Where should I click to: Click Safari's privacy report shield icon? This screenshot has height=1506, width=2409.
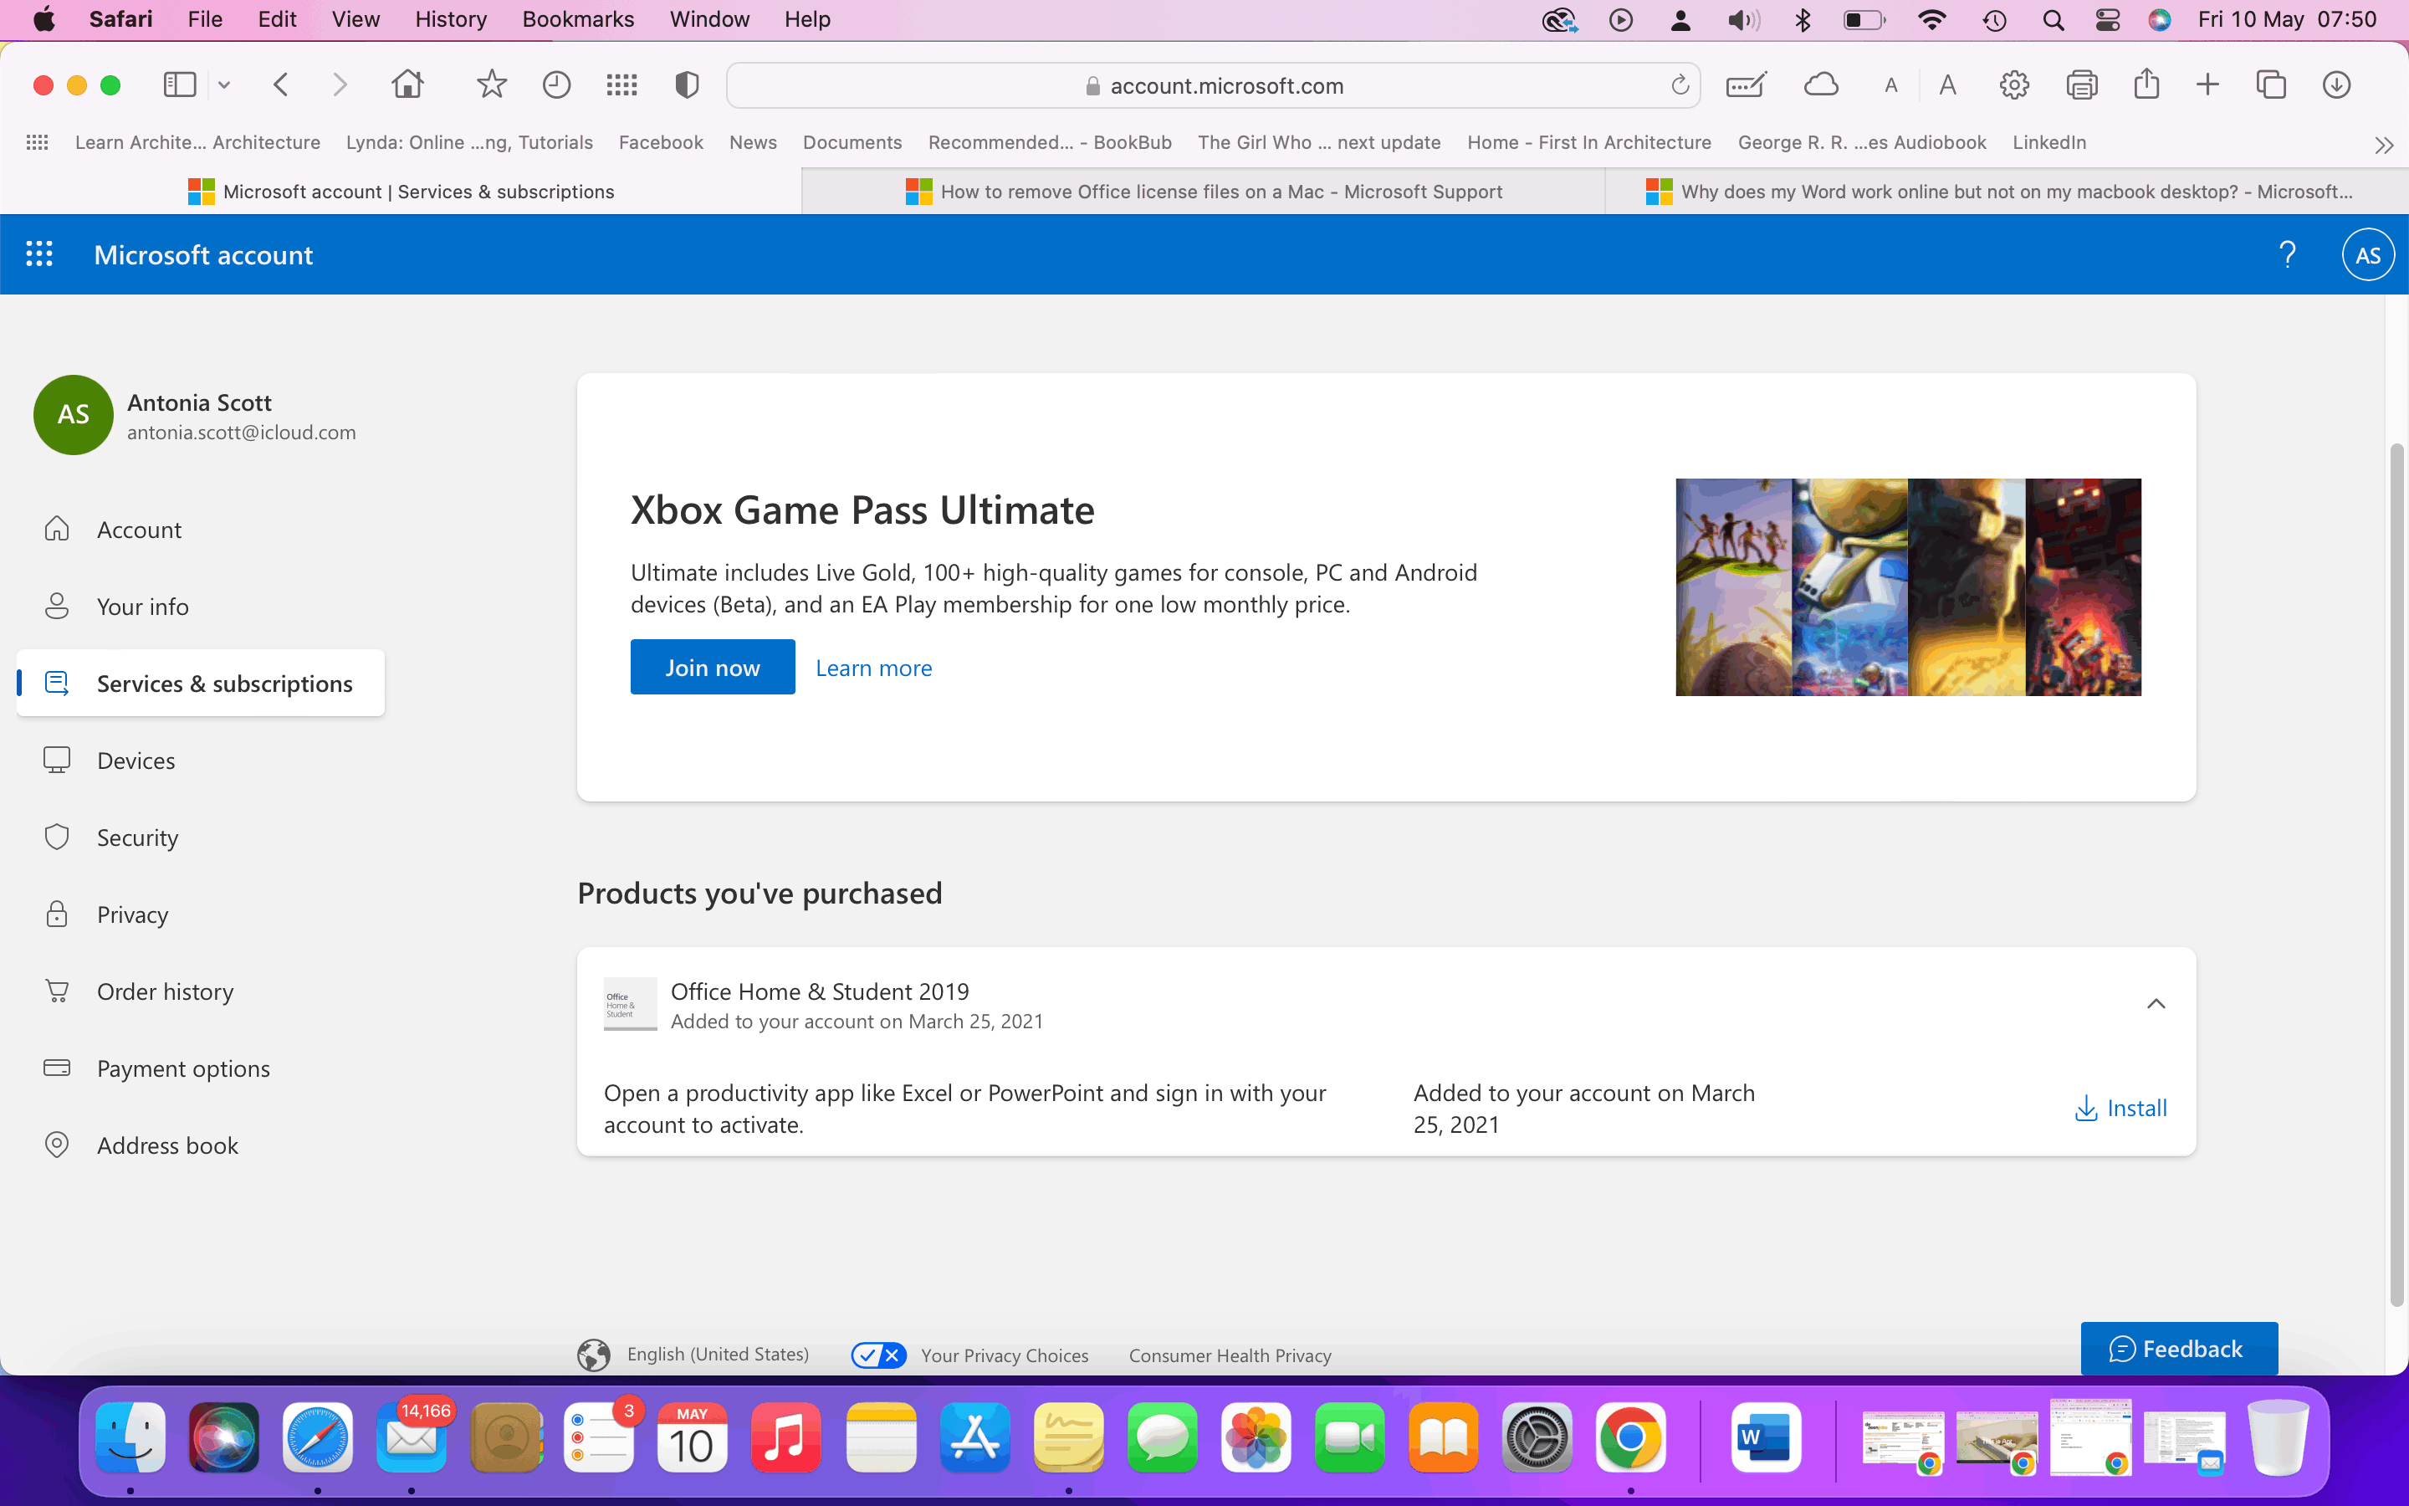[686, 85]
